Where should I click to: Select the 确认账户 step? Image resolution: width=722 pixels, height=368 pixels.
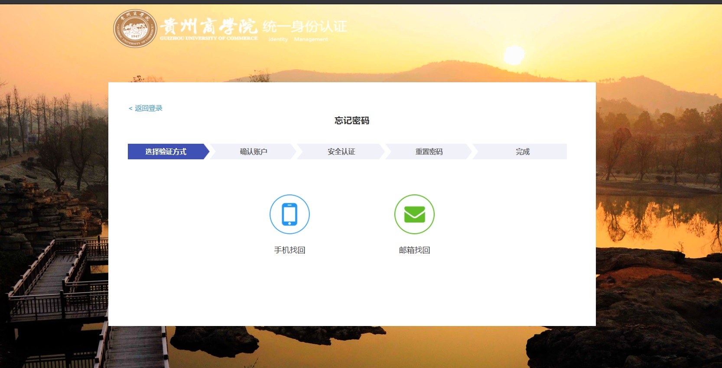[254, 152]
